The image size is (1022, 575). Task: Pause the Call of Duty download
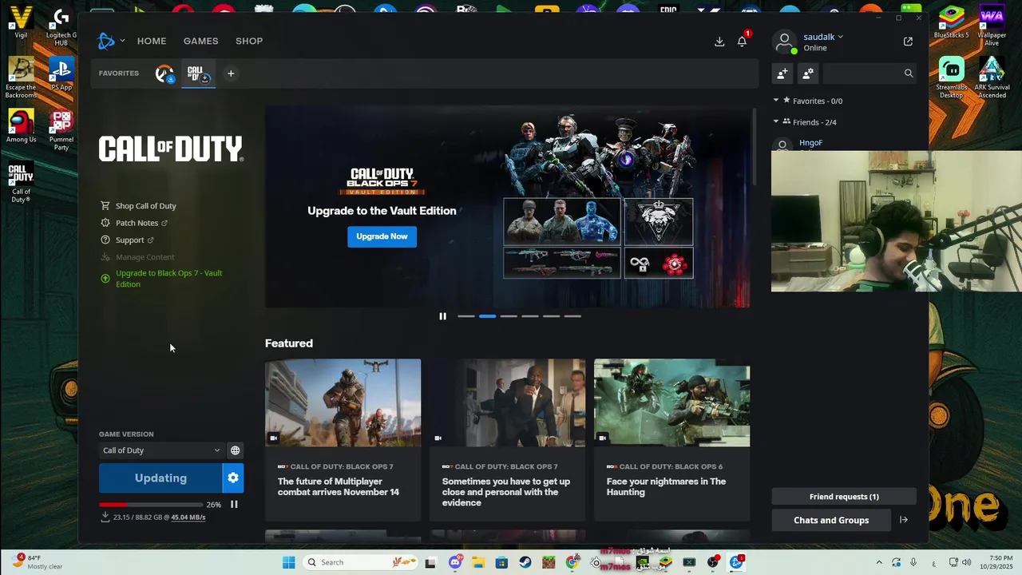[234, 505]
